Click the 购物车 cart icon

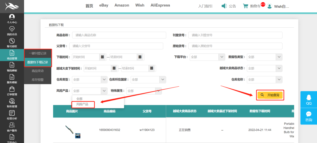coord(245,6)
